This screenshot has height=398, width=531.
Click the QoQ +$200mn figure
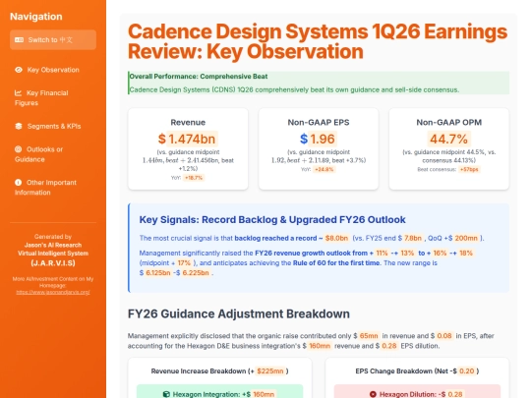[x=466, y=238]
